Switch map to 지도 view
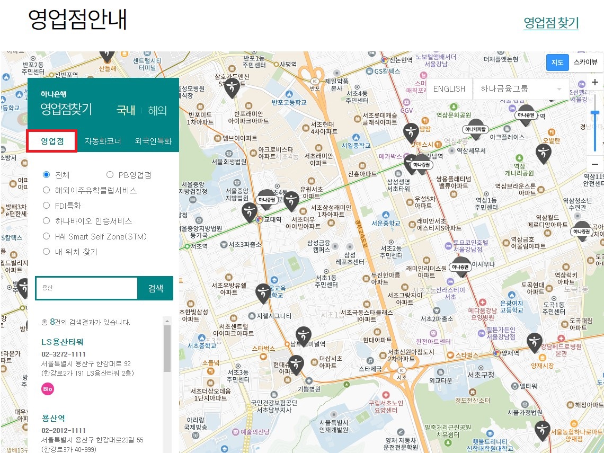This screenshot has width=604, height=453. click(x=557, y=63)
